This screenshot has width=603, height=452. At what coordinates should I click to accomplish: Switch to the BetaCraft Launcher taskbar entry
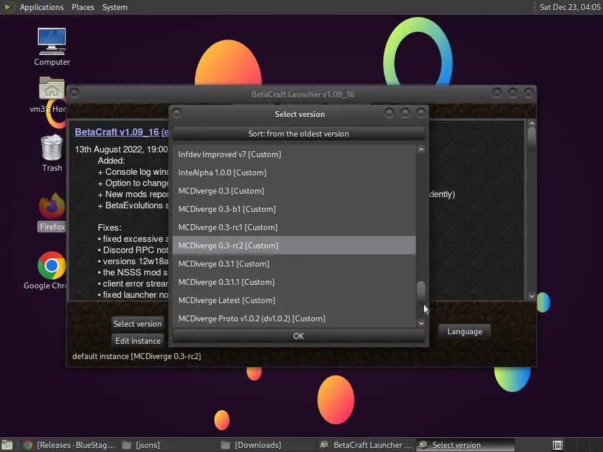pyautogui.click(x=366, y=445)
